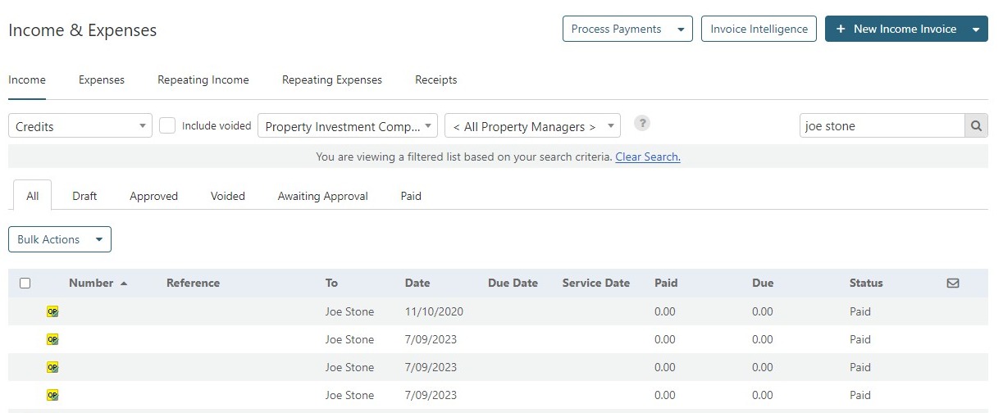Click the envelope icon in table header
Viewport: 1003px width, 413px height.
coord(953,283)
